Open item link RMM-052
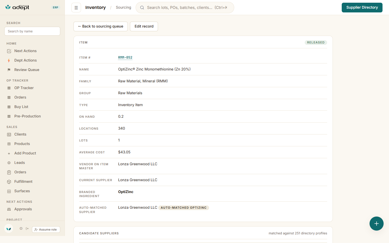 pos(125,58)
